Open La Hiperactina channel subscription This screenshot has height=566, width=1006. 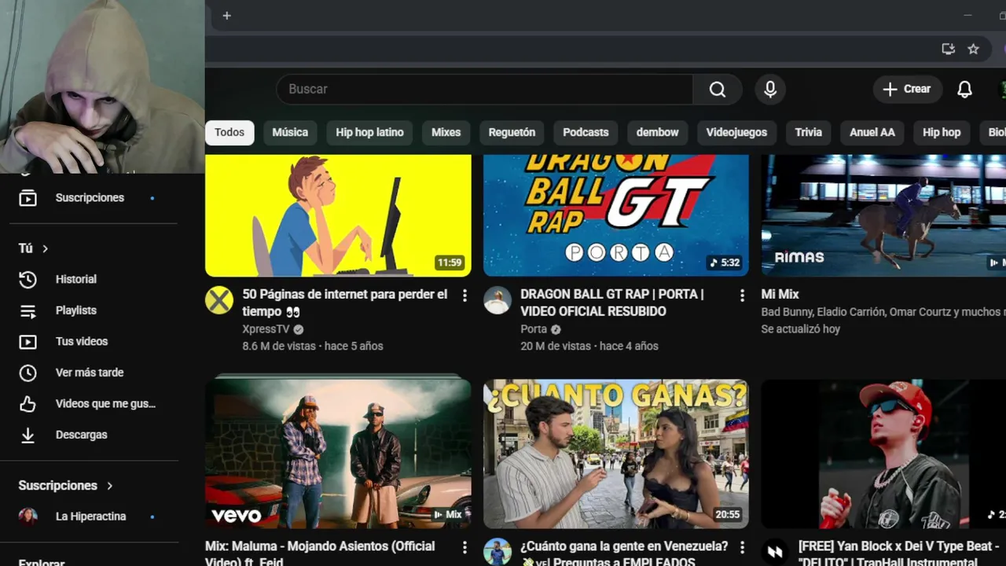(90, 516)
